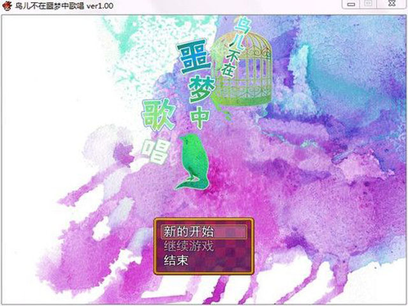Select 结束 to quit the game
The image size is (408, 306).
click(176, 260)
